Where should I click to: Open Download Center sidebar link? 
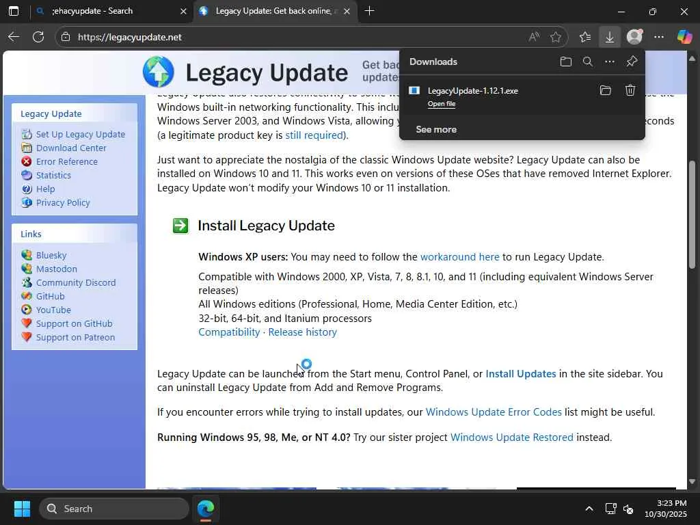click(71, 148)
